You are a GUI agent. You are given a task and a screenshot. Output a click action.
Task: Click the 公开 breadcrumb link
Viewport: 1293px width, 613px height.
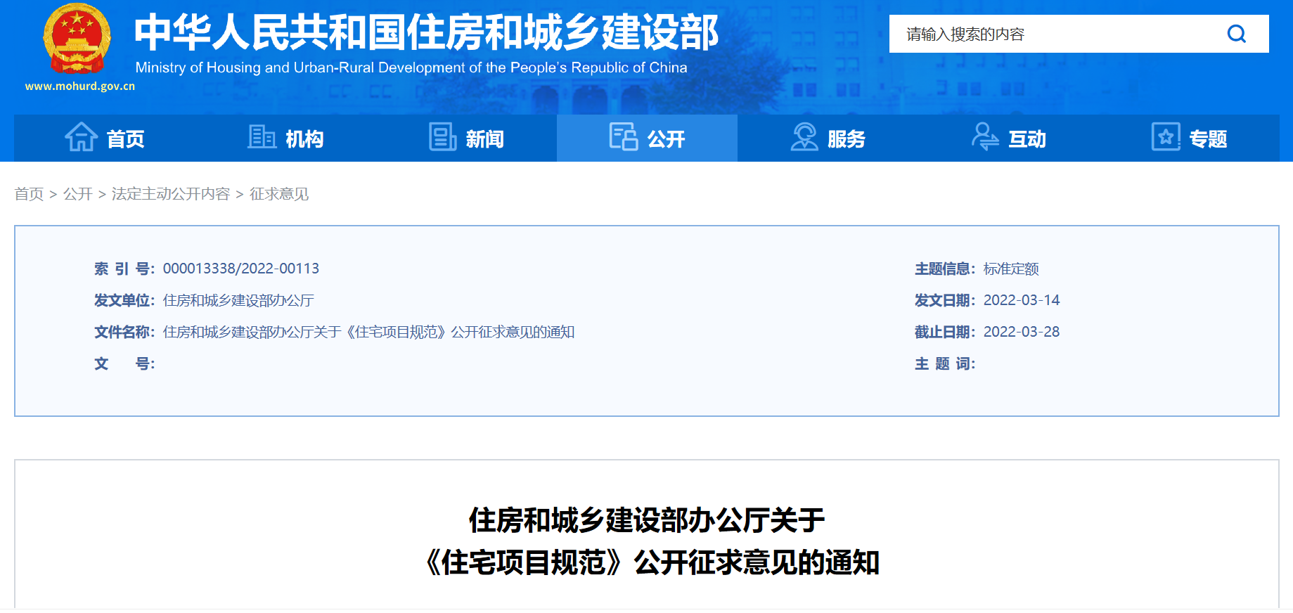point(78,194)
